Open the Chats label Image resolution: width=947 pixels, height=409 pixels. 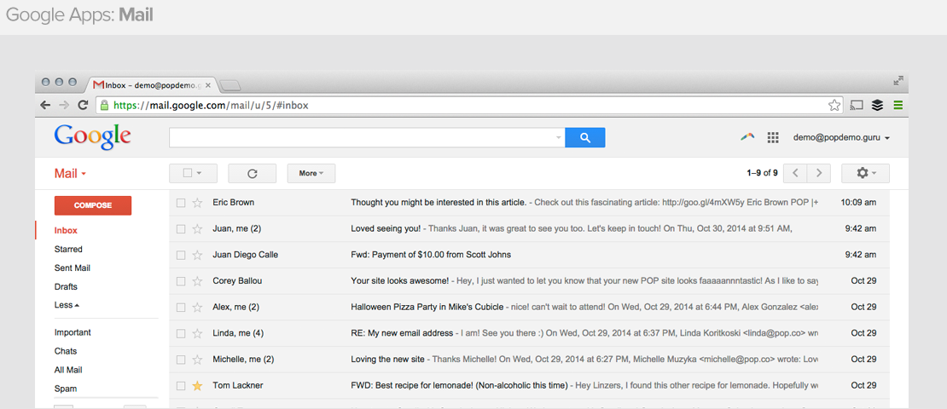tap(65, 351)
